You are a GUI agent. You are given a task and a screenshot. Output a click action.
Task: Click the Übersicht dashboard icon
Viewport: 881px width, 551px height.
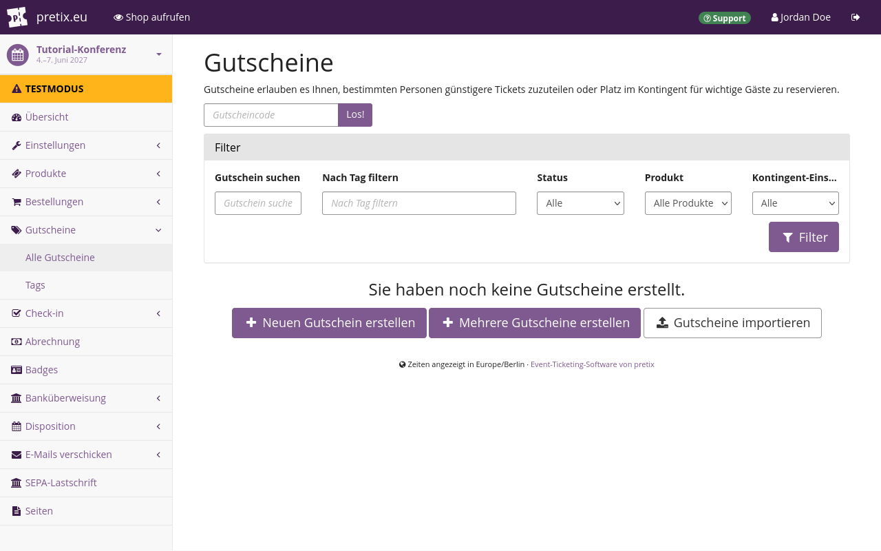pos(17,117)
